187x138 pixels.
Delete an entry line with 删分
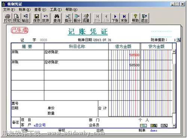click(x=77, y=18)
